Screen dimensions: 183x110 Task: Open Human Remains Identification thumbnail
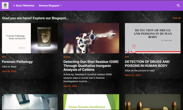(91, 102)
